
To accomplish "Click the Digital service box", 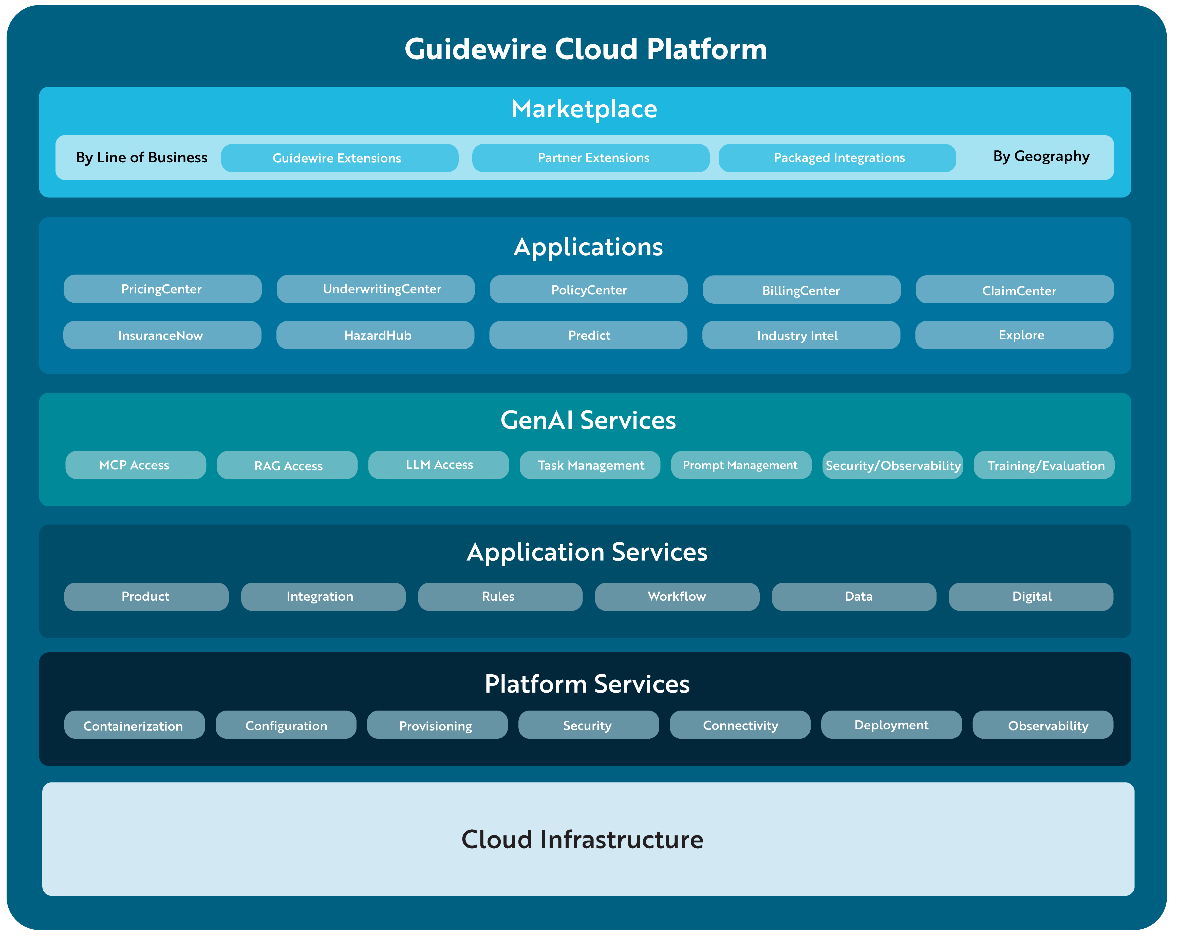I will coord(1031,596).
